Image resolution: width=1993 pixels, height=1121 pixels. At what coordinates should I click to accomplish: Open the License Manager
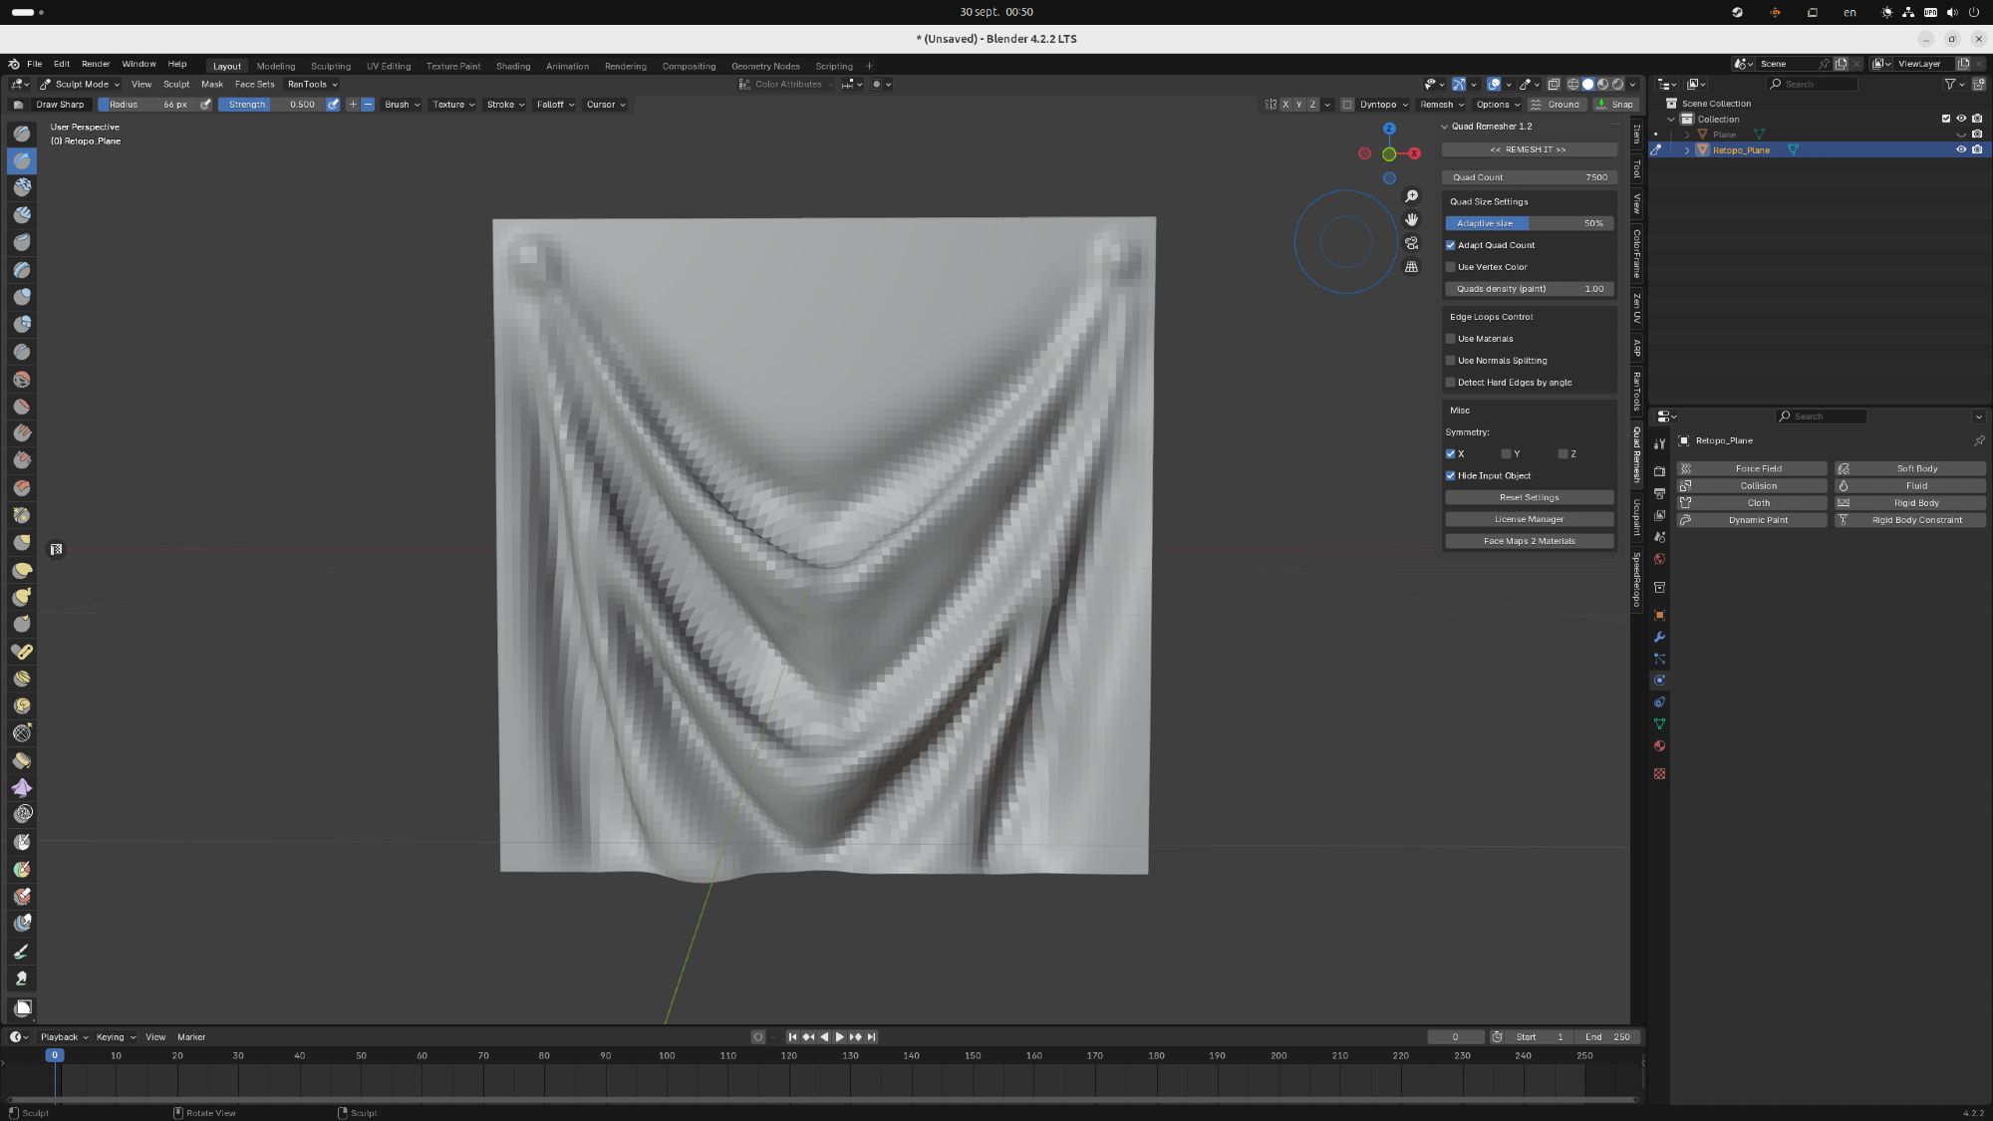coord(1529,519)
